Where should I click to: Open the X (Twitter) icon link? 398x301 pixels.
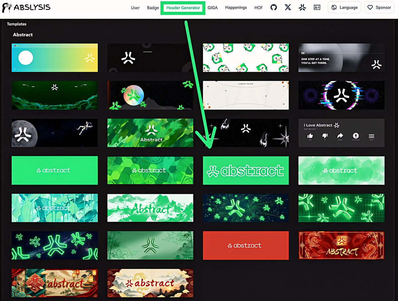288,7
